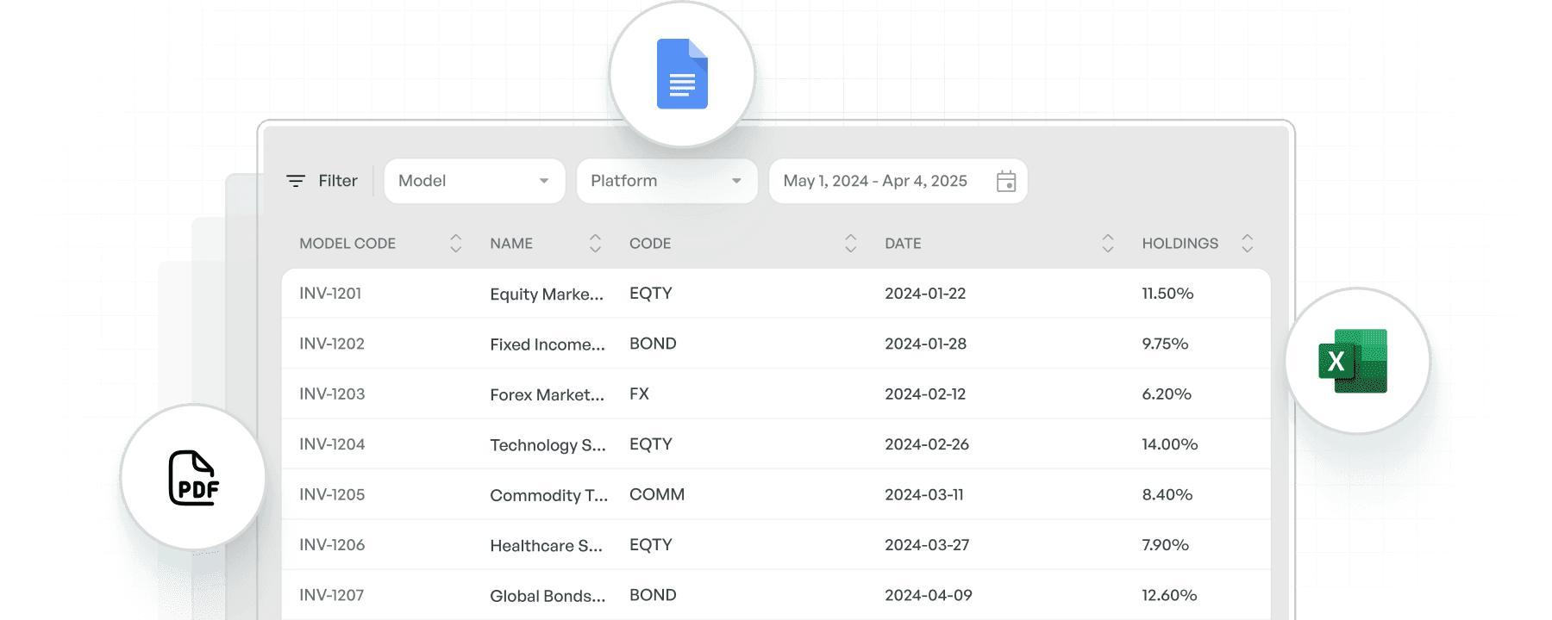Click the 7.90% holdings value
The width and height of the screenshot is (1552, 620).
pyautogui.click(x=1166, y=545)
